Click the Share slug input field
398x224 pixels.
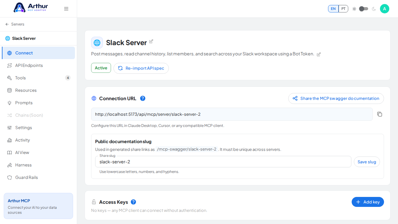pyautogui.click(x=223, y=162)
